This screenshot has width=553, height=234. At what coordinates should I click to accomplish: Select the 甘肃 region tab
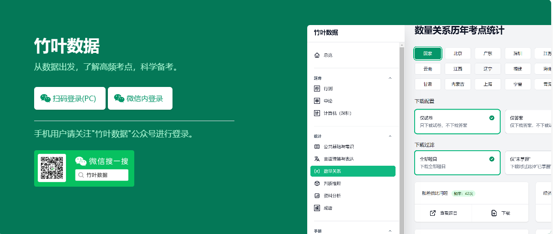428,84
